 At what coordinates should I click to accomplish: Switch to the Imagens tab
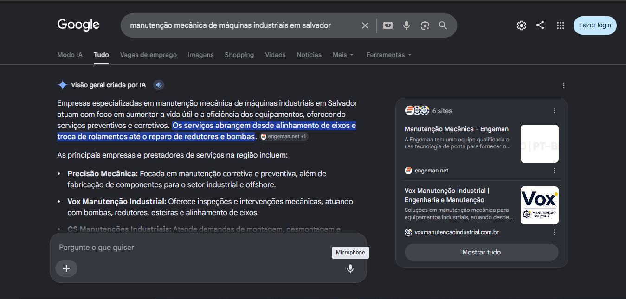(x=201, y=55)
